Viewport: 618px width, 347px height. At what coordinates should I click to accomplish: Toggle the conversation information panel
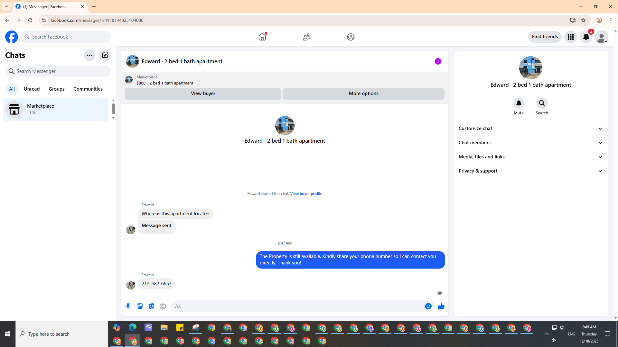pos(438,61)
